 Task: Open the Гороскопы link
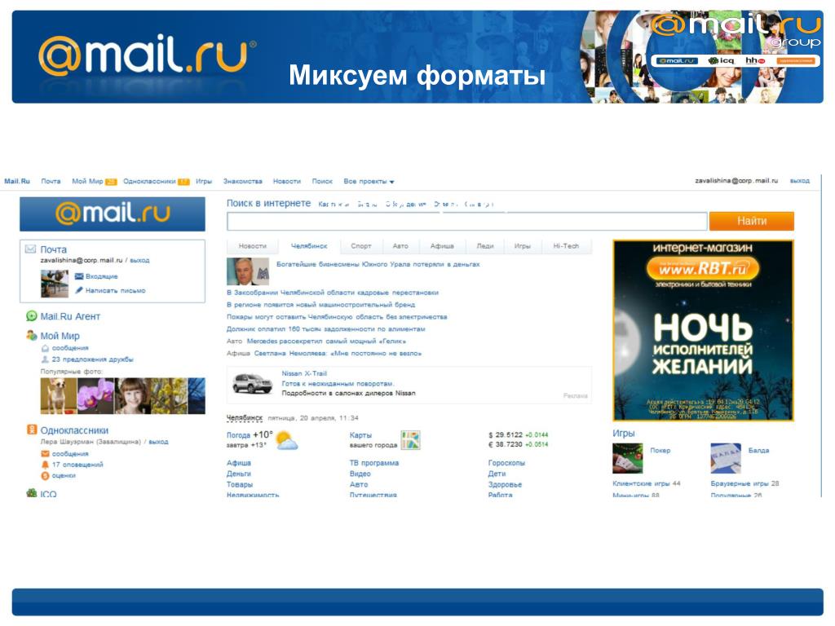(x=506, y=463)
